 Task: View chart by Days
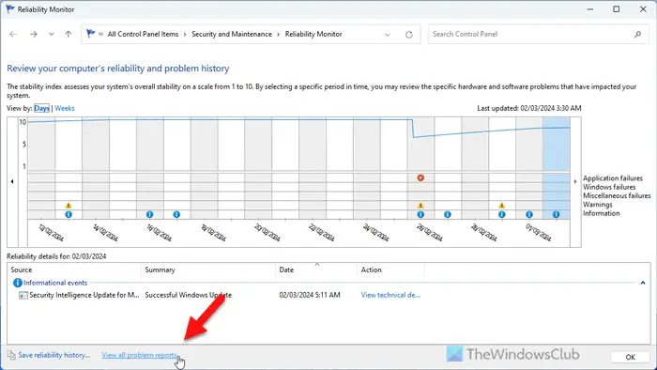coord(41,108)
